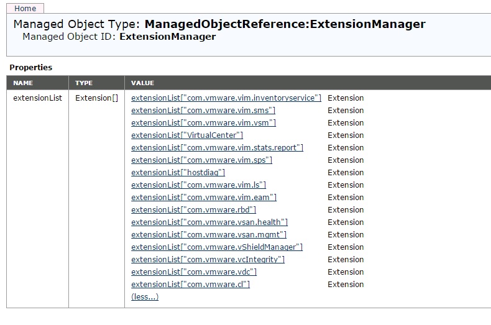Image resolution: width=491 pixels, height=325 pixels.
Task: Open the com.vmware.vim.ls extension link
Action: click(198, 185)
